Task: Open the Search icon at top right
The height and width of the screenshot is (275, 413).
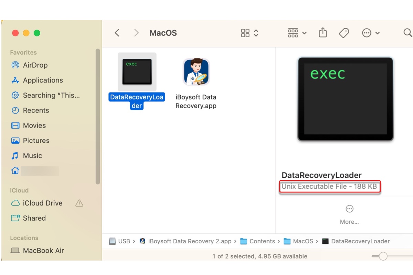Action: [407, 33]
